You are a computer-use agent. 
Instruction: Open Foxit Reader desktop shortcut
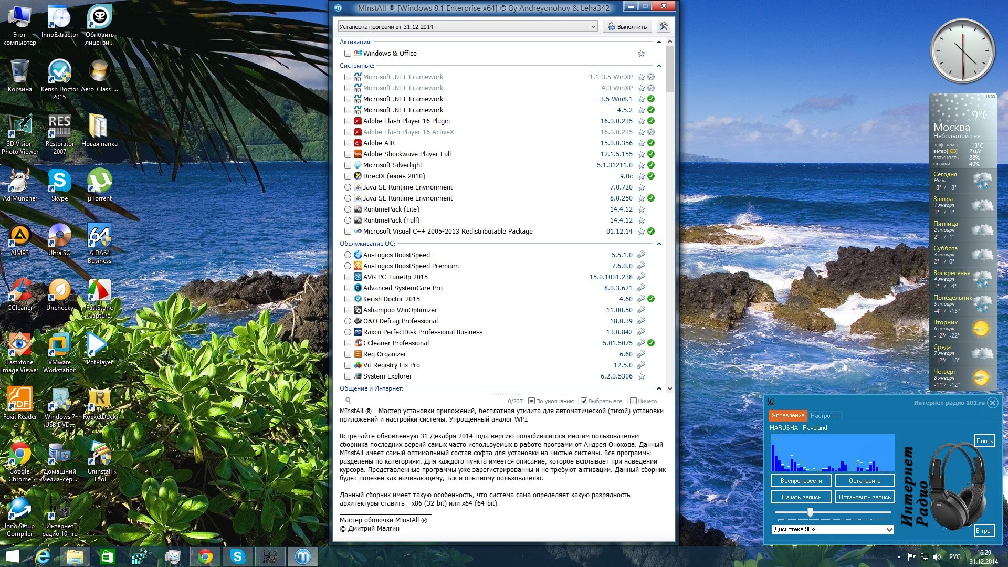[x=20, y=404]
